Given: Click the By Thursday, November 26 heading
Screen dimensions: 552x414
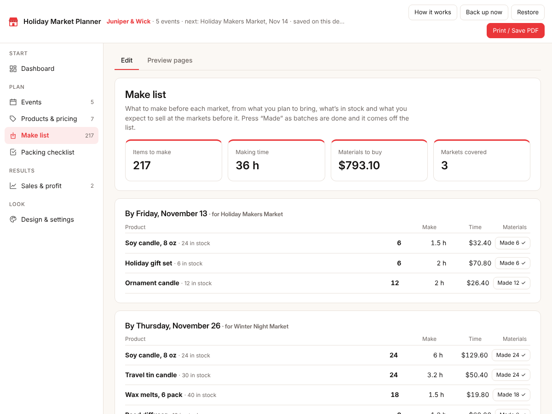Looking at the screenshot, I should click(x=172, y=326).
